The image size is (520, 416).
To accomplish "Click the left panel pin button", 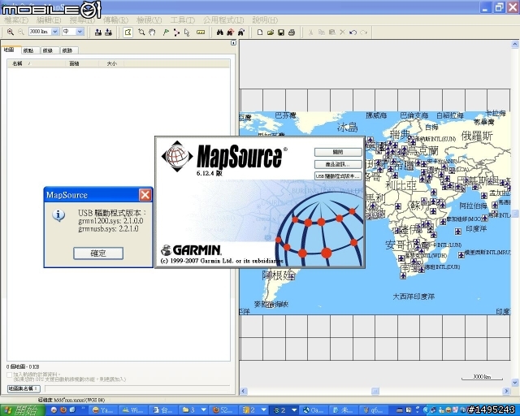I will [x=233, y=43].
